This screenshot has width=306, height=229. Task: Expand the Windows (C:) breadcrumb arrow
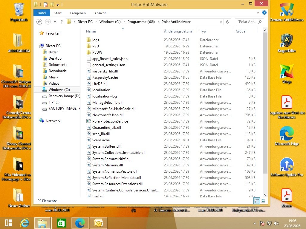click(x=124, y=22)
